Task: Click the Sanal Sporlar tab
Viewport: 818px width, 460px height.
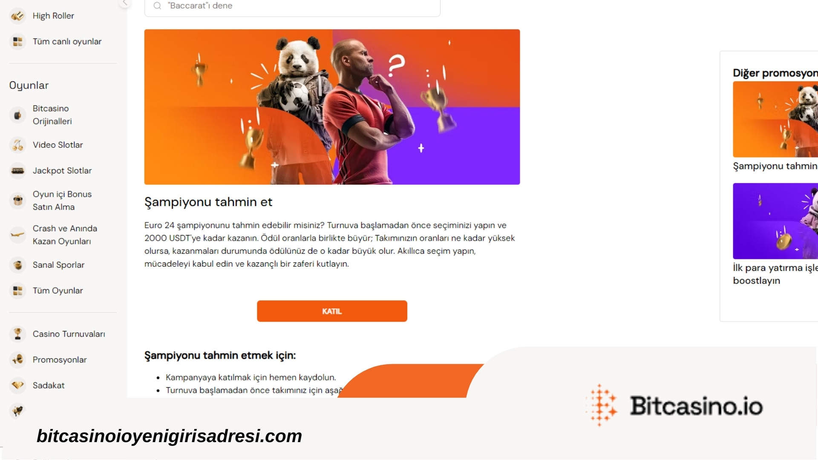Action: tap(58, 264)
